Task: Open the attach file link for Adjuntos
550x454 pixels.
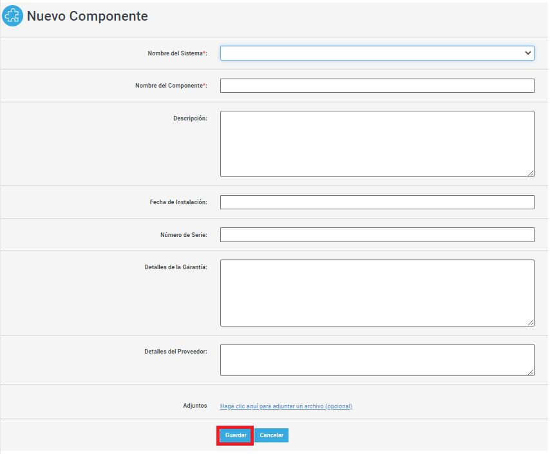Action: (286, 406)
